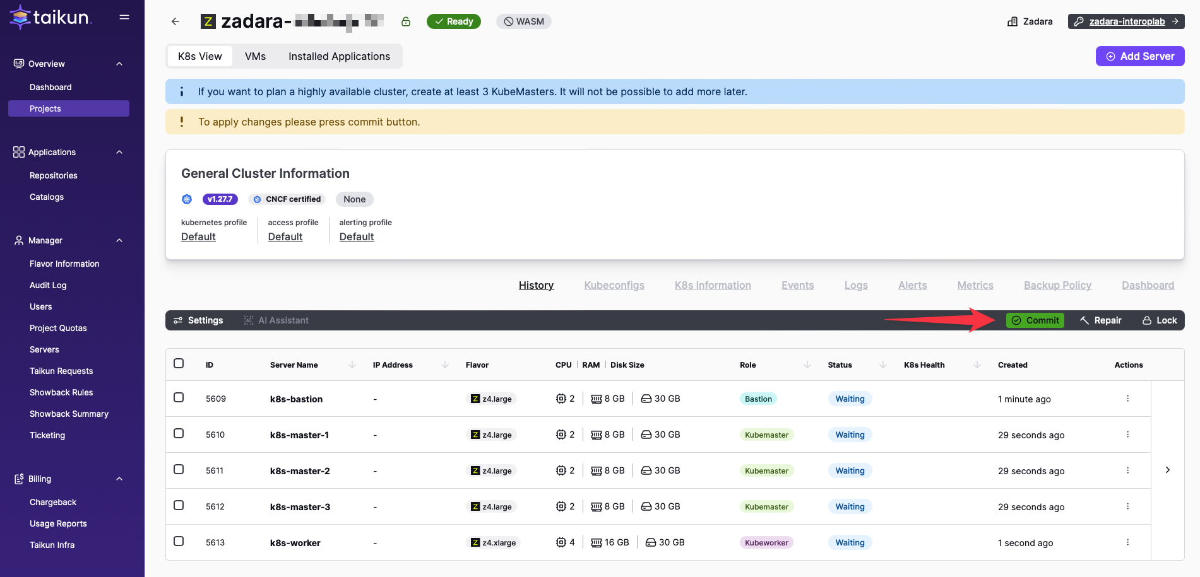Open Chargeback in the sidebar
Image resolution: width=1200 pixels, height=577 pixels.
53,502
